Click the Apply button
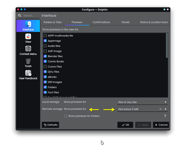Image resolution: width=186 pixels, height=148 pixels. pos(143,125)
